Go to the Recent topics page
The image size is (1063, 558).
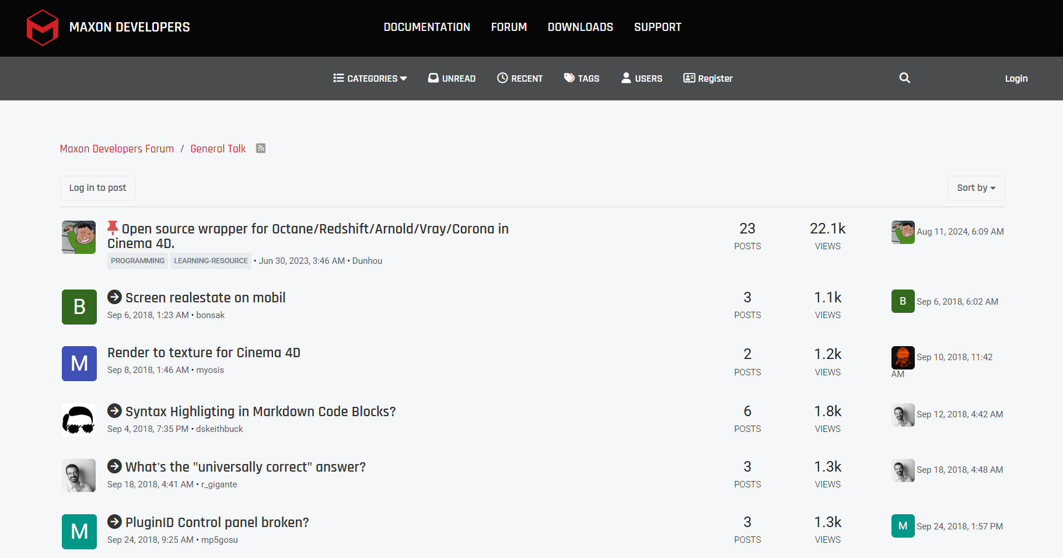coord(520,78)
